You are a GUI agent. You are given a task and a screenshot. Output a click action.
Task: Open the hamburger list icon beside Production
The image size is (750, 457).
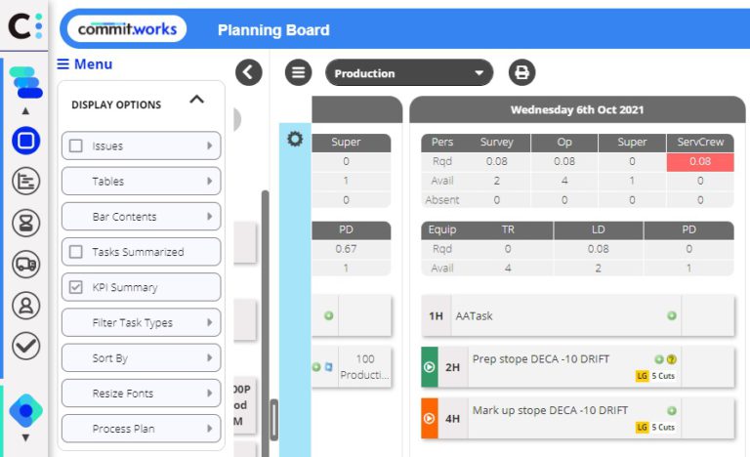(x=299, y=72)
